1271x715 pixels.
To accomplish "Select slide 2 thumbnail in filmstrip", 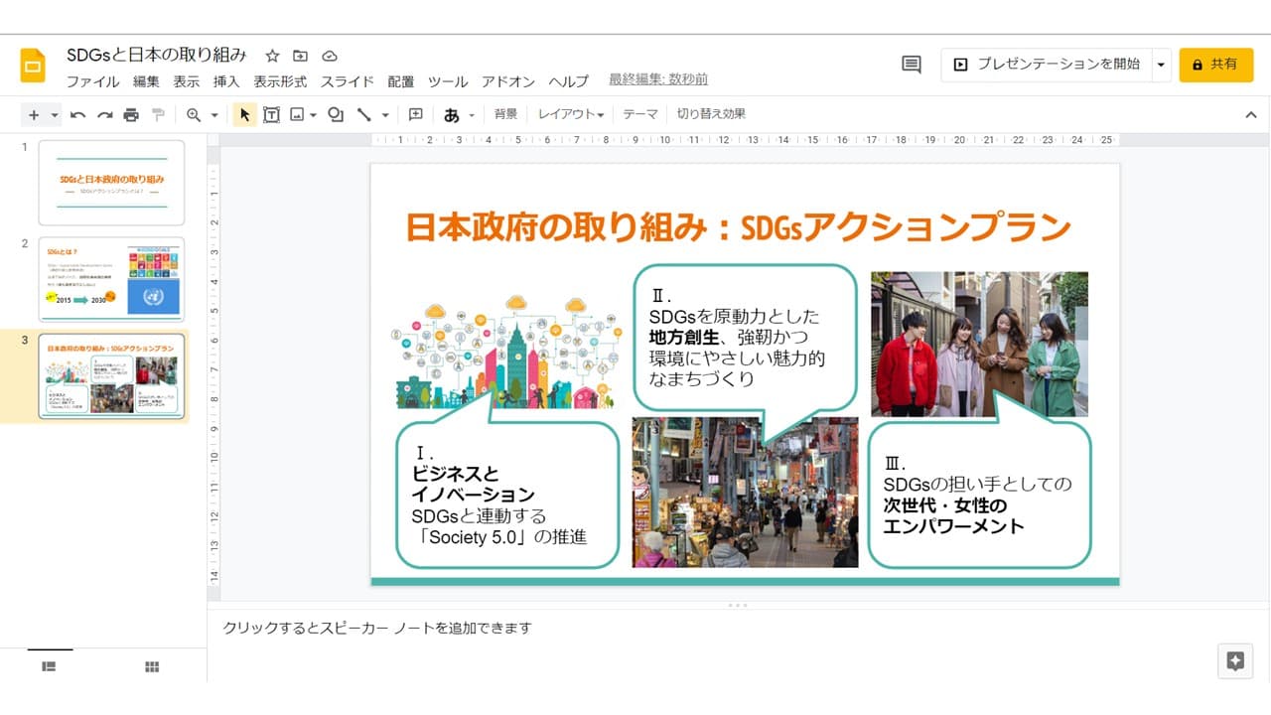I will tap(111, 279).
